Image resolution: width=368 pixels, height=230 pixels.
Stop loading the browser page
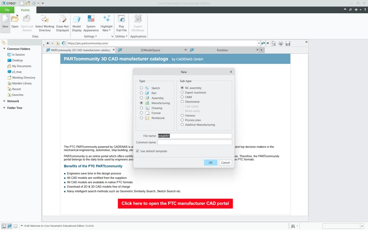[268, 43]
